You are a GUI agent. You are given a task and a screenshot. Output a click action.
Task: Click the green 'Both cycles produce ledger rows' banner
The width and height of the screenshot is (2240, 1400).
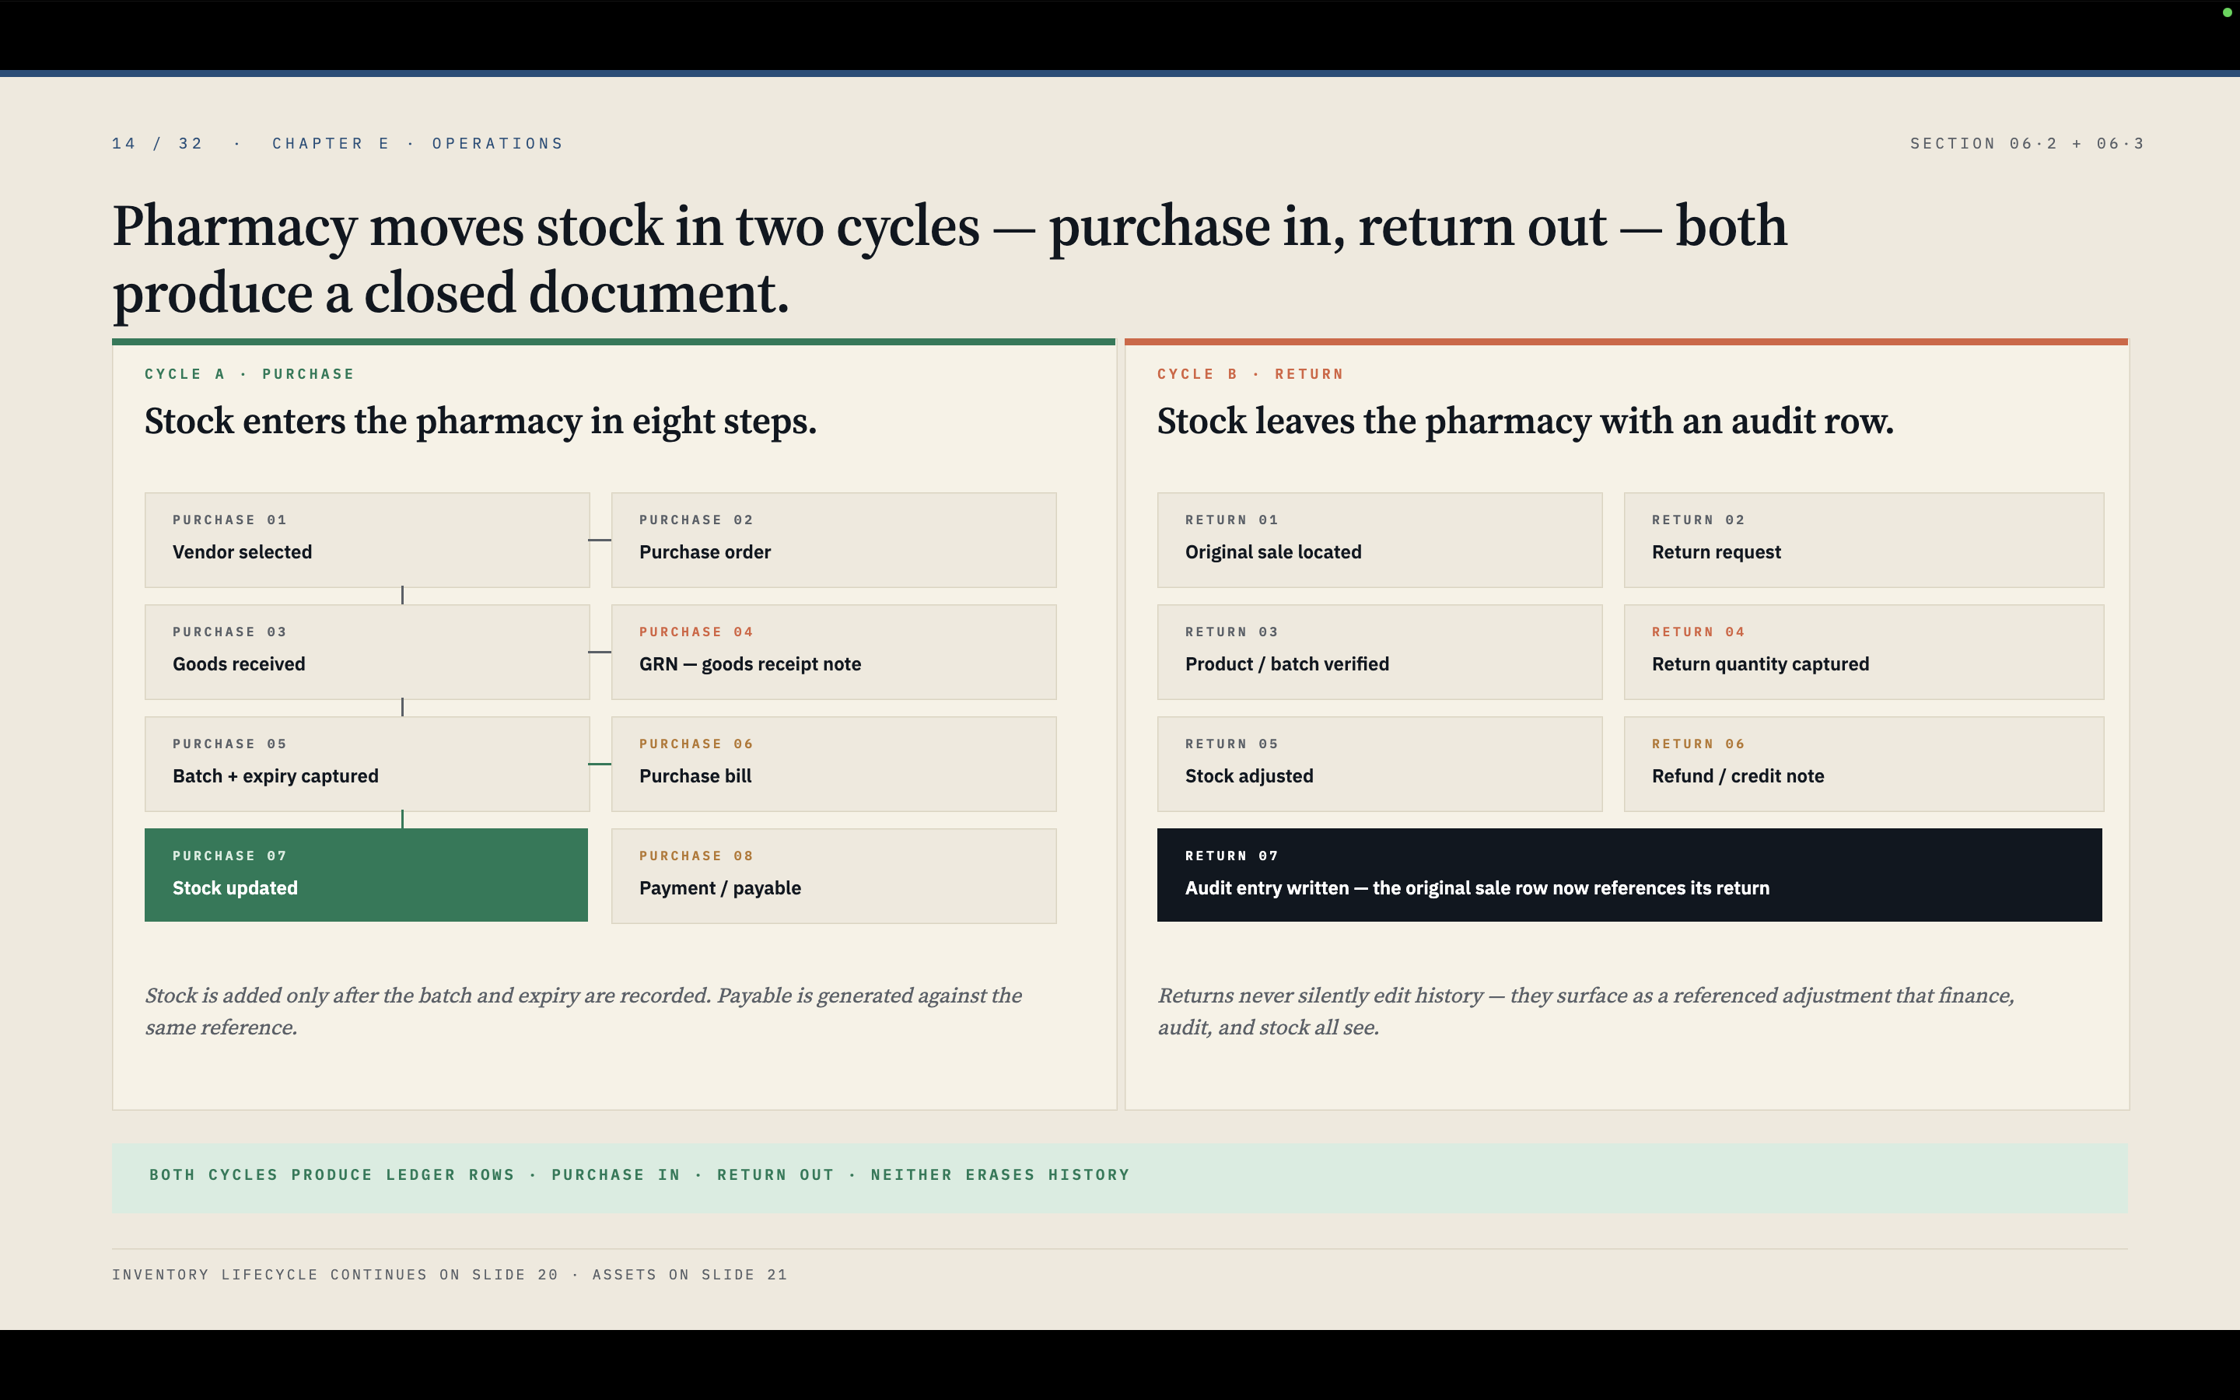(x=1120, y=1178)
